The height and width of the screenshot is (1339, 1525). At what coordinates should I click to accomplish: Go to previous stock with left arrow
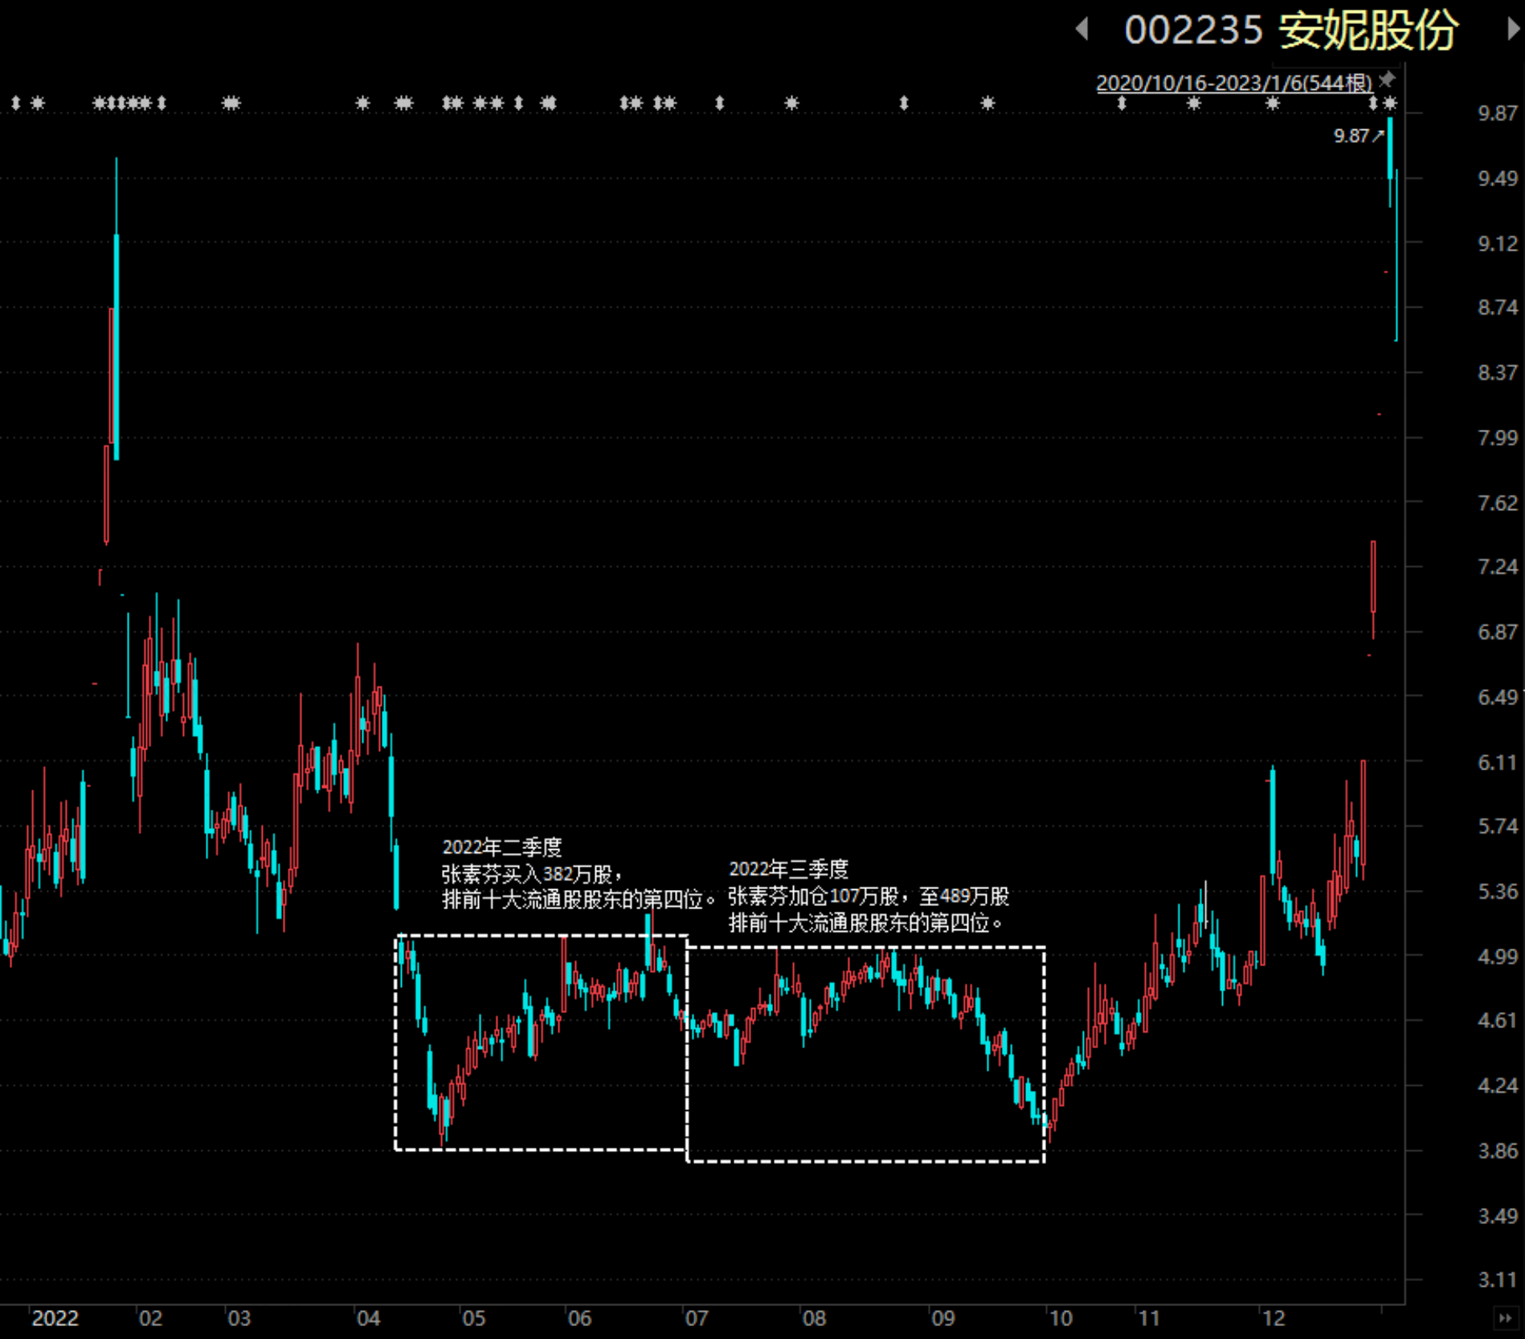[1082, 30]
